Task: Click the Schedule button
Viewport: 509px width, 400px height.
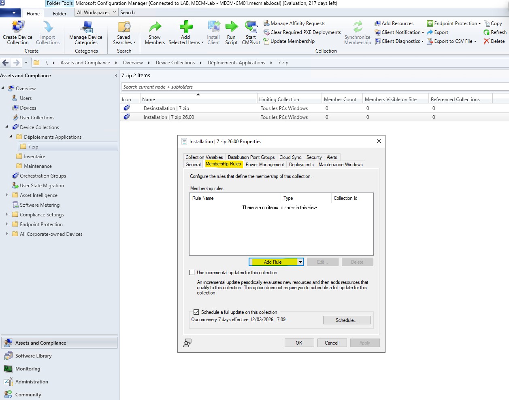Action: [347, 320]
